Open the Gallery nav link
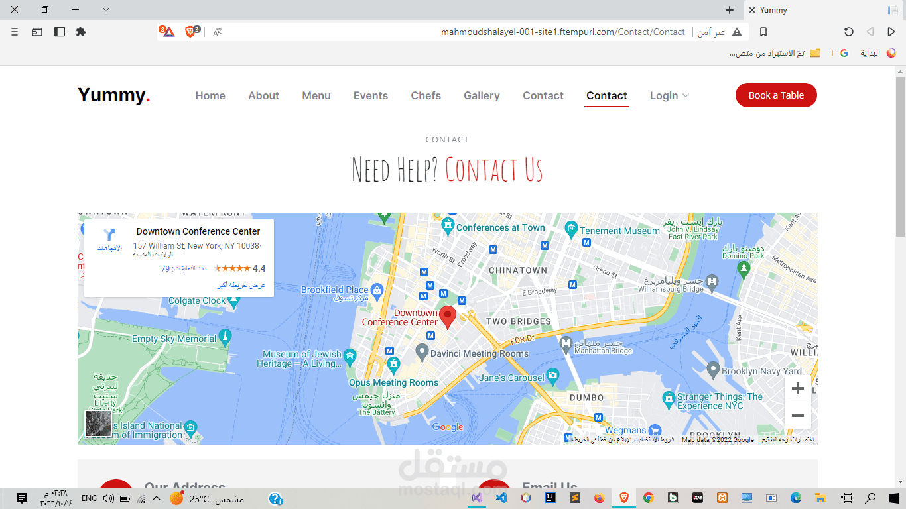The height and width of the screenshot is (509, 906). (482, 95)
